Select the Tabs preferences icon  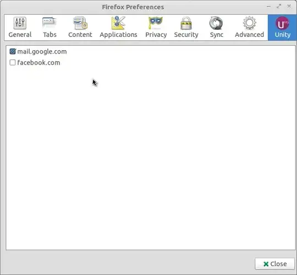(x=50, y=23)
